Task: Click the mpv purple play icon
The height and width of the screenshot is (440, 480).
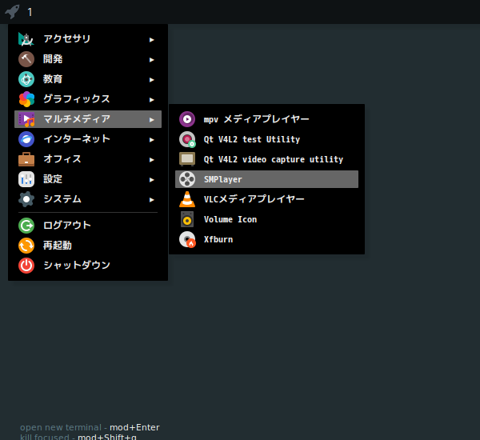Action: point(187,119)
